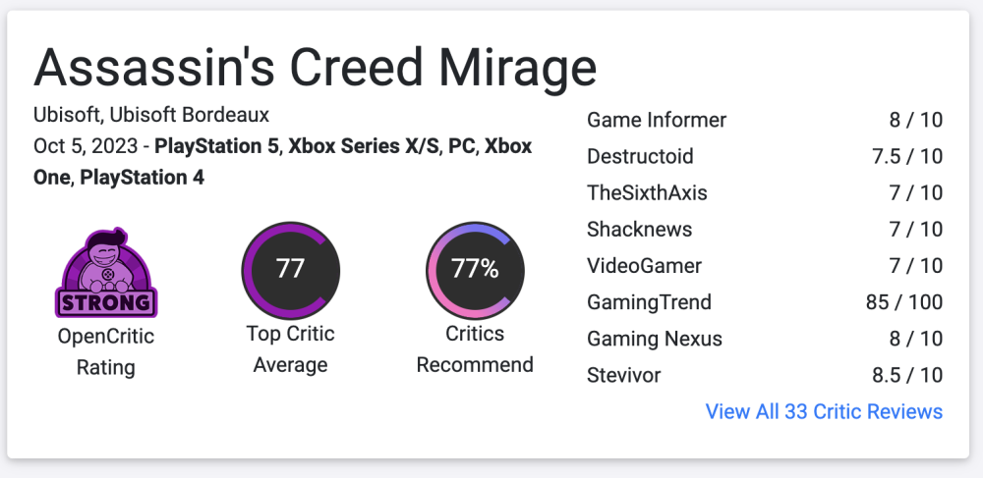Click the OpenCritic Strong rating badge icon
The height and width of the screenshot is (478, 983).
coord(106,274)
